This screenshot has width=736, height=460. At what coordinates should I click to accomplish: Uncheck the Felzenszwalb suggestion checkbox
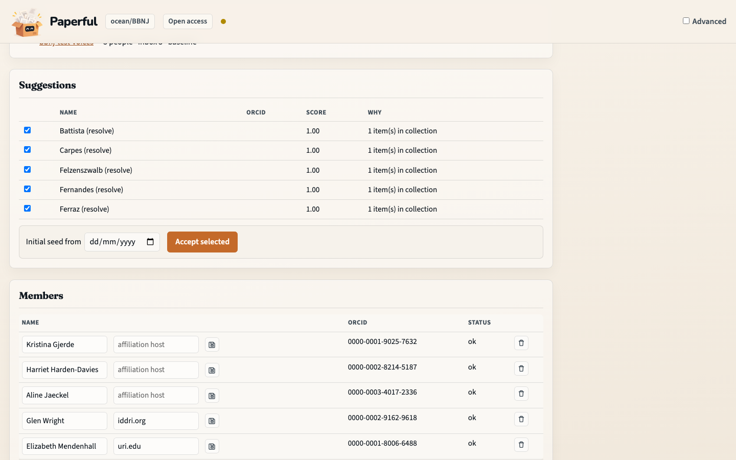click(28, 170)
